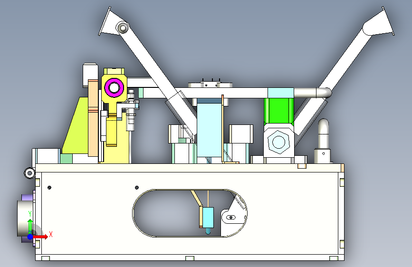Select the hexagonal nut below the green block

coord(278,142)
